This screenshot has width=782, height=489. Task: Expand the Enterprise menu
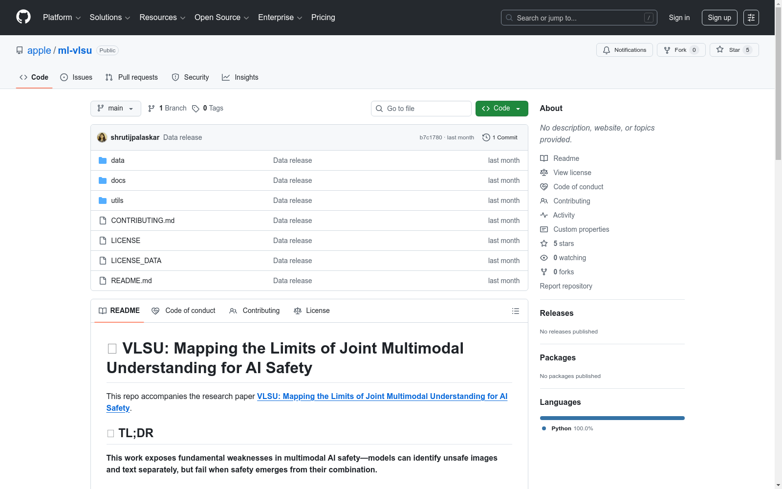[280, 18]
